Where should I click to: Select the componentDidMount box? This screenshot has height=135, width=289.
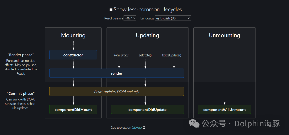tap(73, 109)
